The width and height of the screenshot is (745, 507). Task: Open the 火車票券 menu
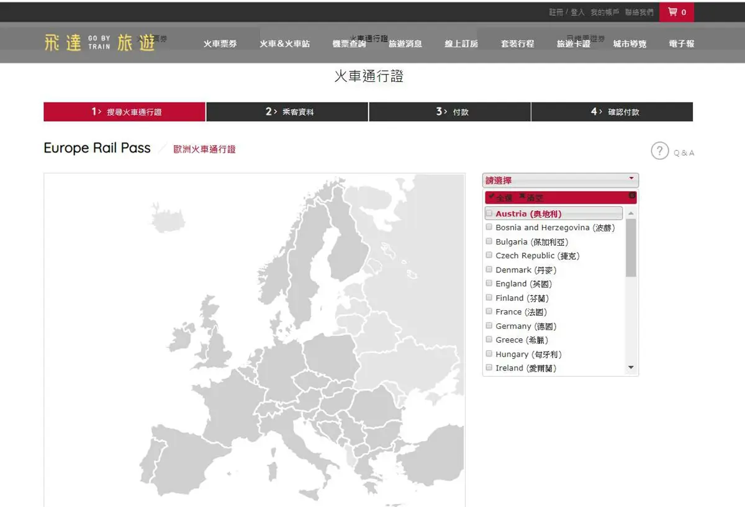point(220,43)
